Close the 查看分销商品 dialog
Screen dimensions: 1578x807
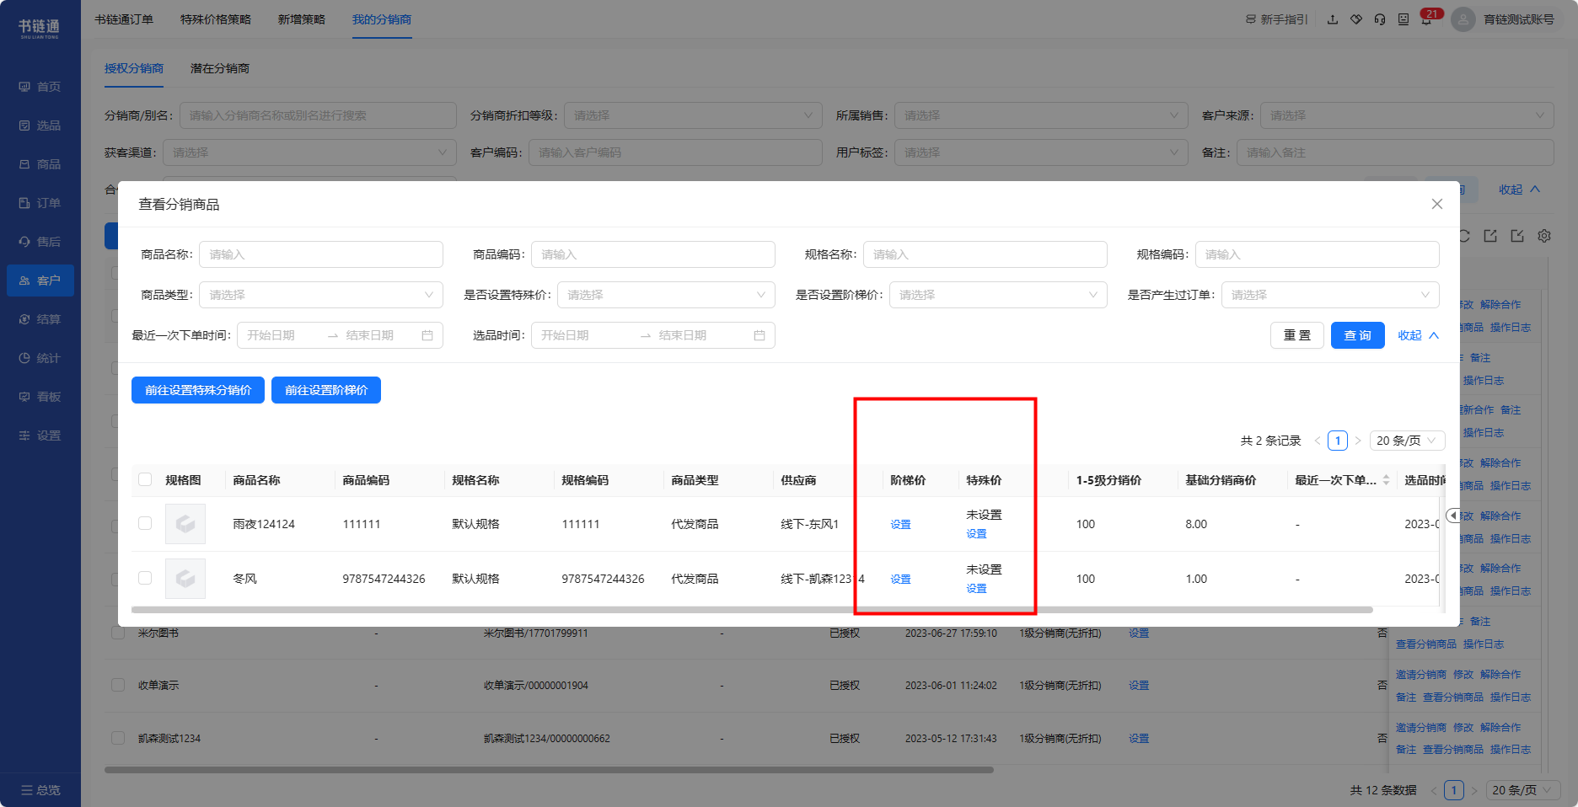click(1437, 204)
